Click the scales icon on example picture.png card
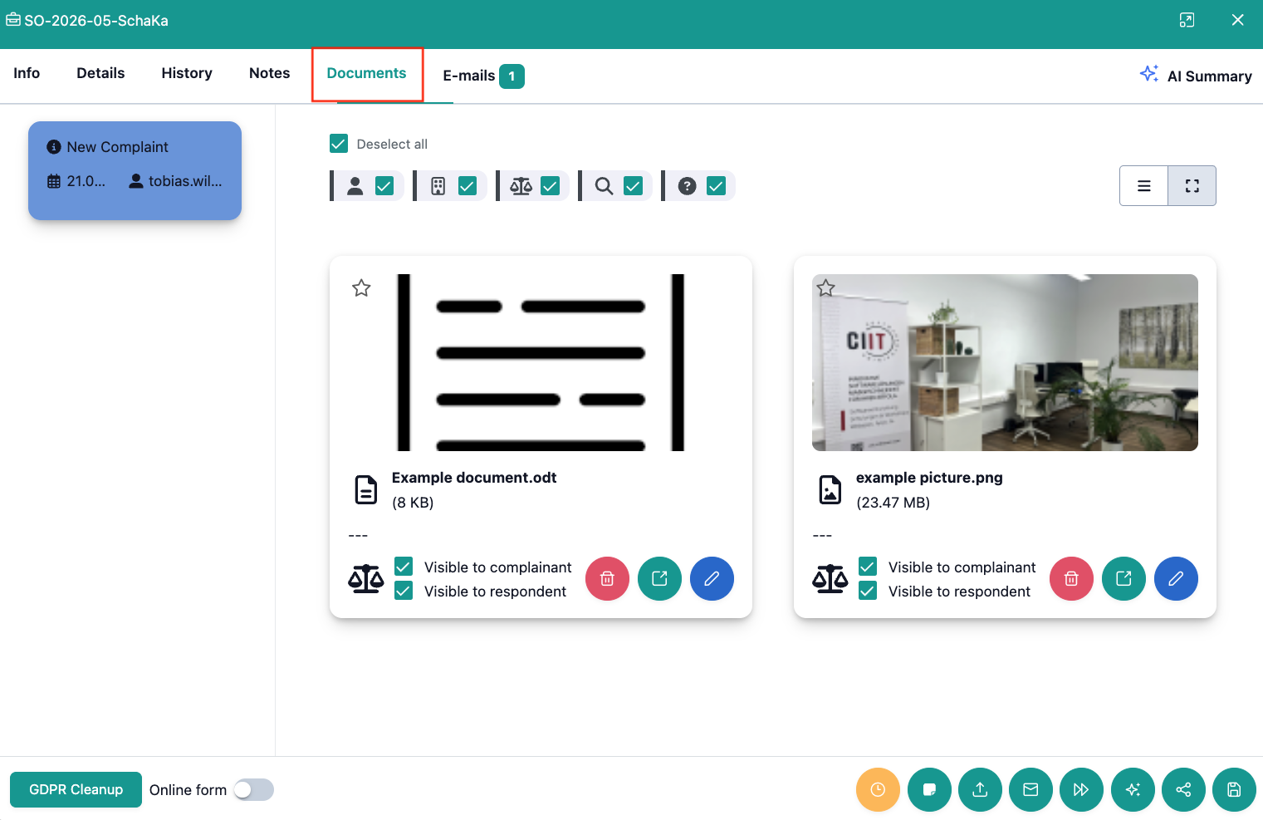The image size is (1263, 820). click(830, 579)
